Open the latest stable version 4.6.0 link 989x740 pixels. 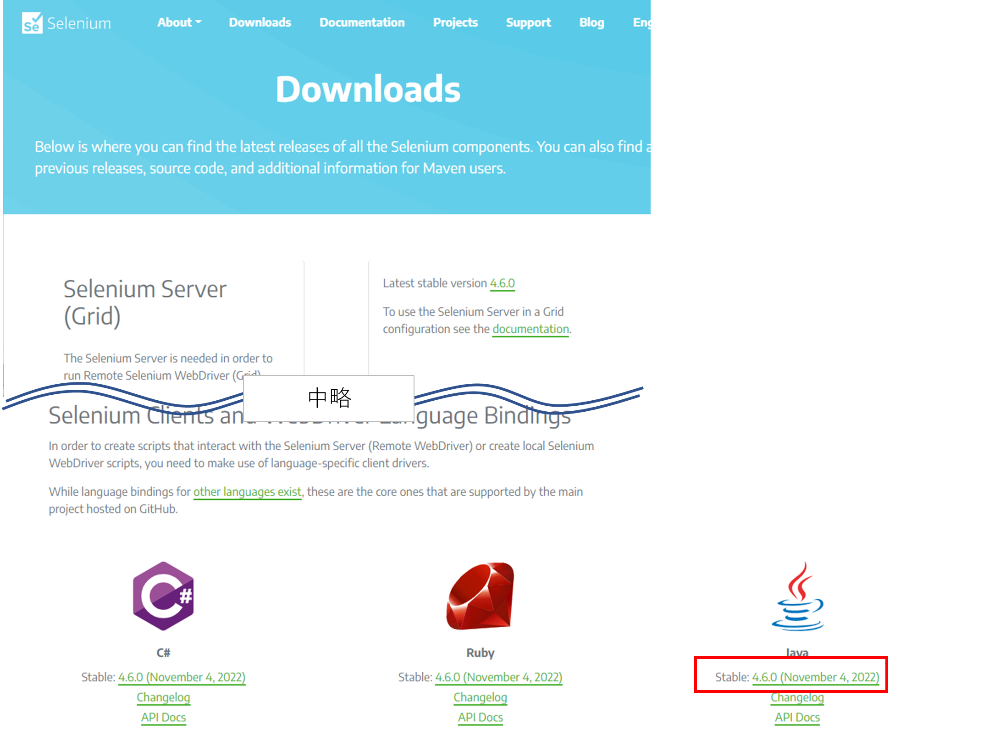click(x=502, y=283)
